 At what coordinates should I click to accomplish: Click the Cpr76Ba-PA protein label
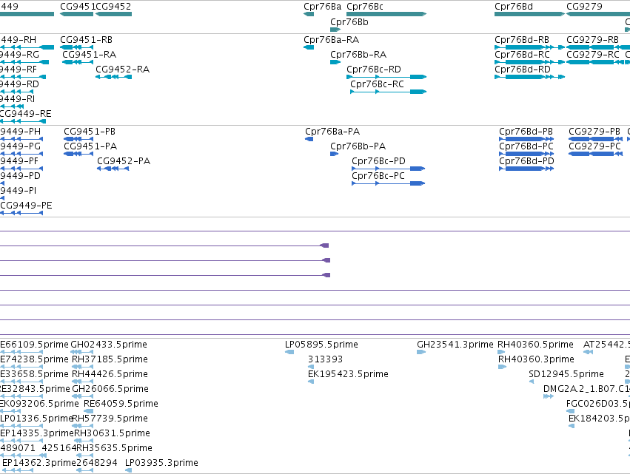pos(332,132)
